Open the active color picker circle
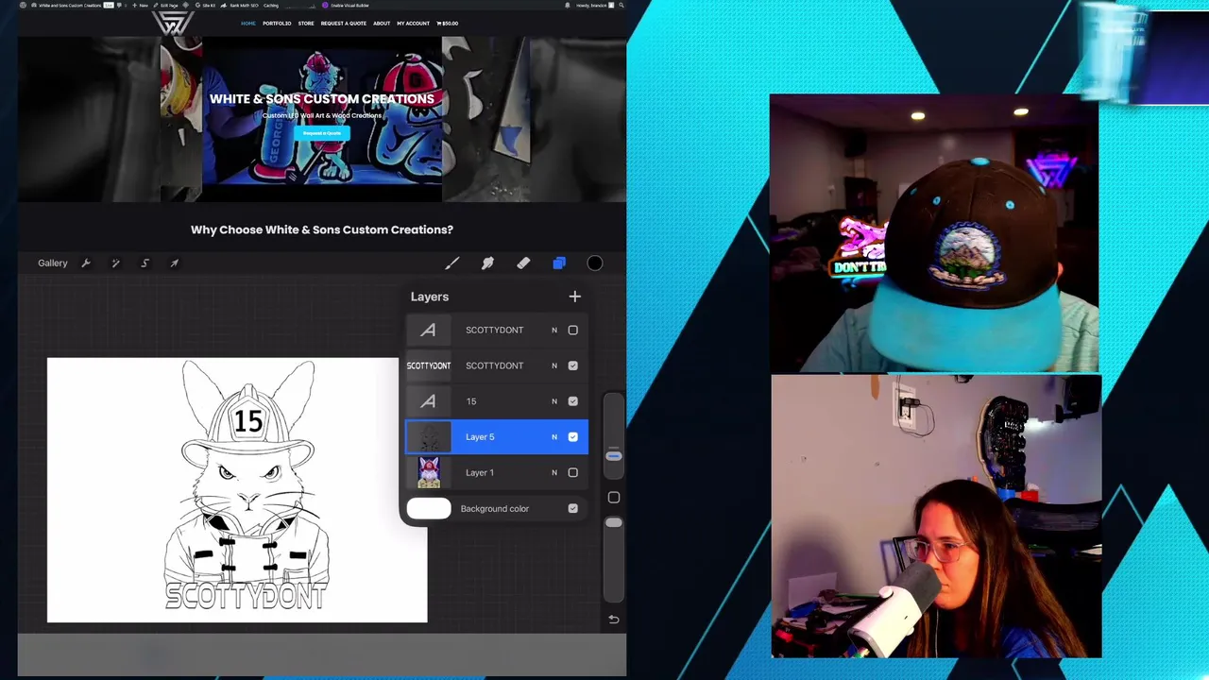Screen dimensions: 1209x680 click(x=595, y=263)
